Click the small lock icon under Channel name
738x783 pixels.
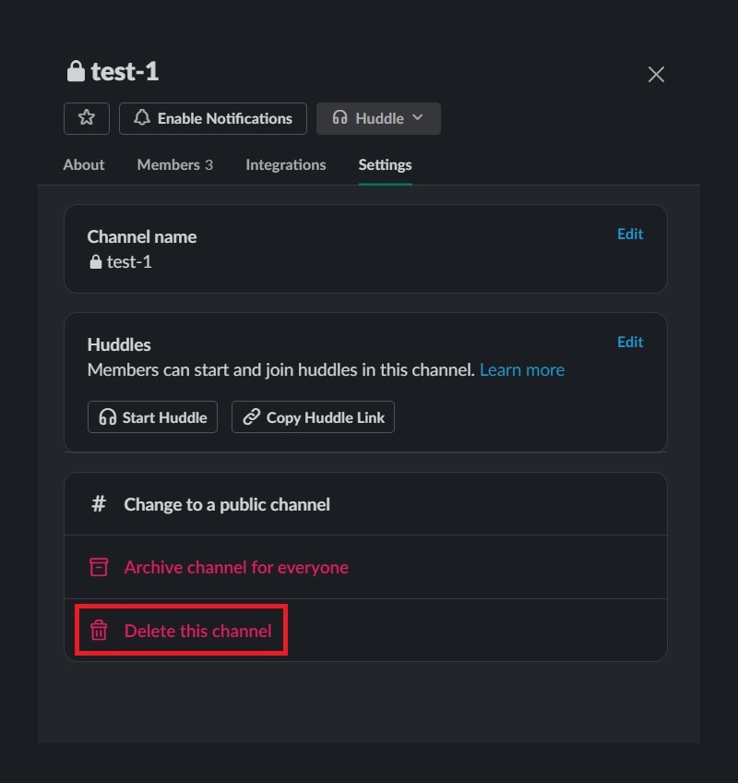(x=95, y=262)
